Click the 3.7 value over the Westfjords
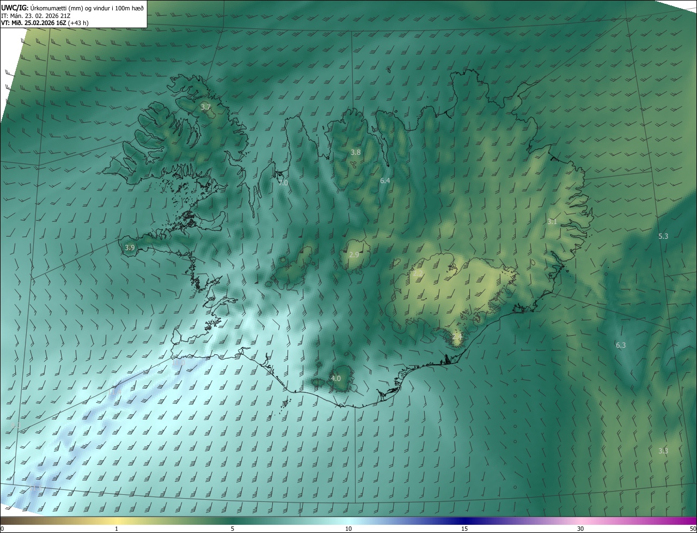 tap(205, 107)
